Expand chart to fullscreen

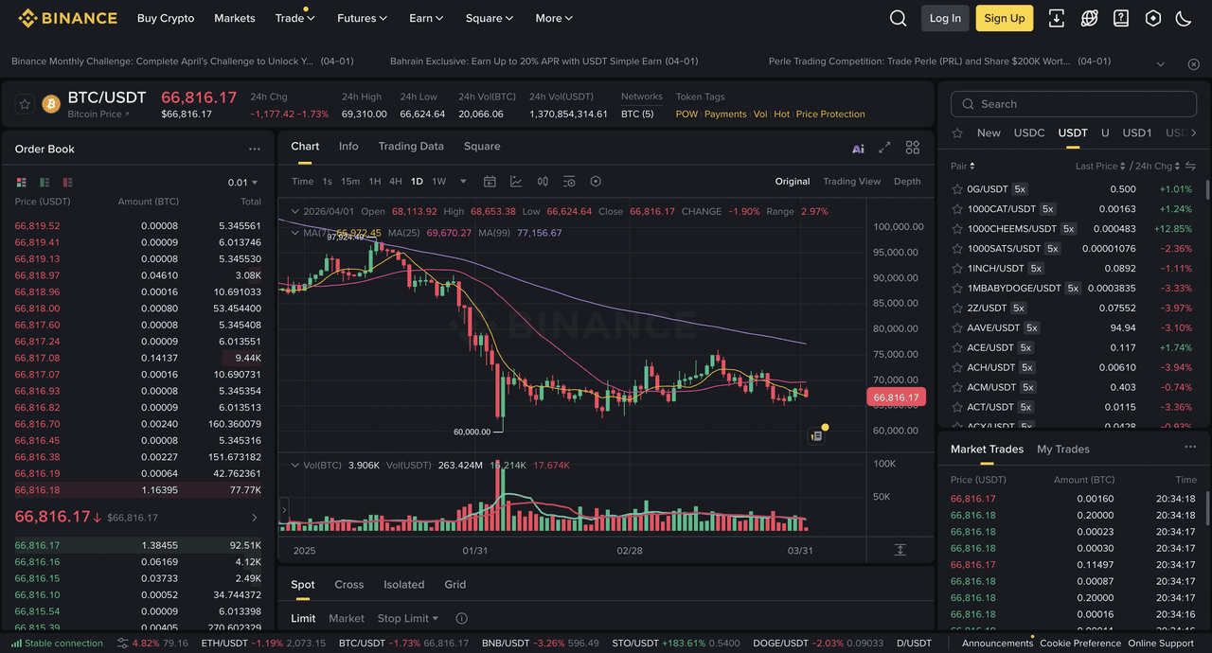click(884, 148)
